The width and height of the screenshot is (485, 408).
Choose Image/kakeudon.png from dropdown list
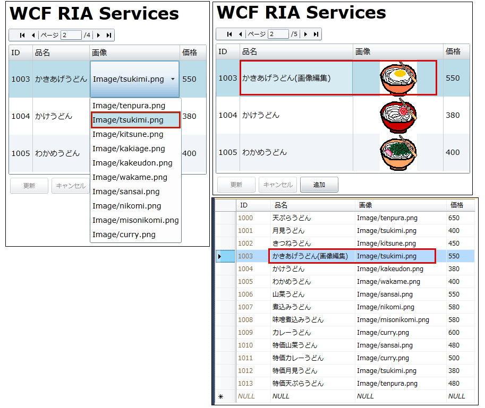[135, 163]
